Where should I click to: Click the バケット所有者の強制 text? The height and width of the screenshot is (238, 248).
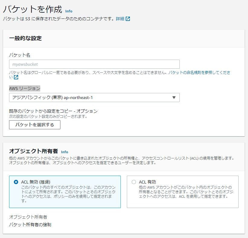click(x=29, y=224)
